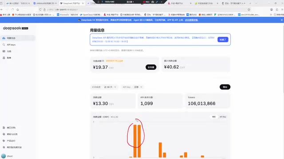The height and width of the screenshot is (159, 284).
Task: Click the bar chart icon for usage
Action: point(4,38)
